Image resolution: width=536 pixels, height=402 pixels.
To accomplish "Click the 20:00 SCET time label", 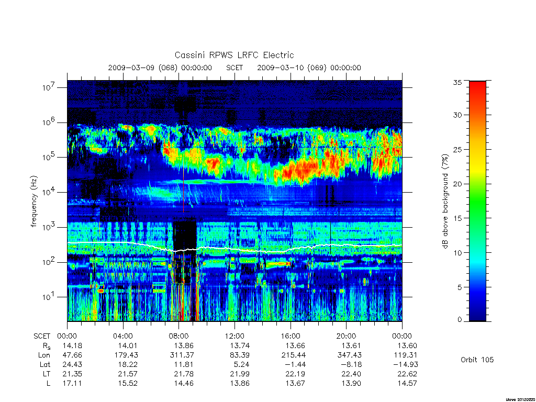I will [x=347, y=336].
